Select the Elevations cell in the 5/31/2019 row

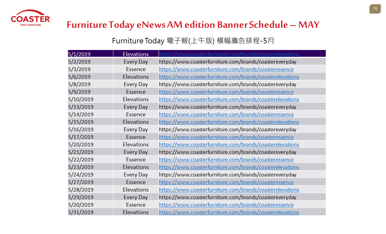pyautogui.click(x=136, y=212)
